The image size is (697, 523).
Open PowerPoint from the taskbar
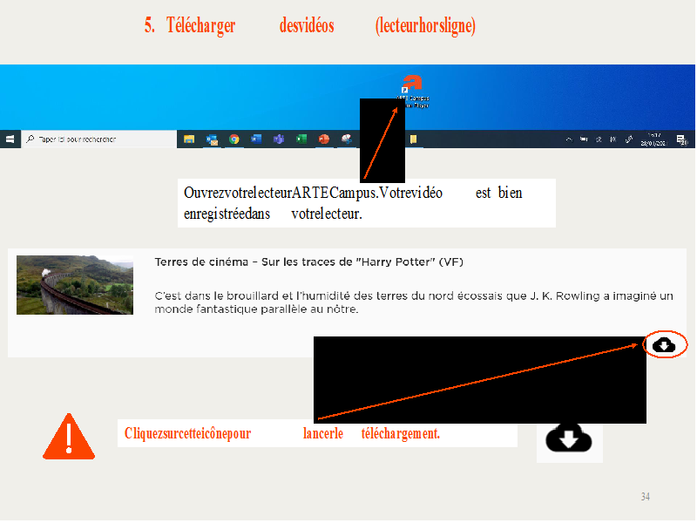pyautogui.click(x=324, y=139)
